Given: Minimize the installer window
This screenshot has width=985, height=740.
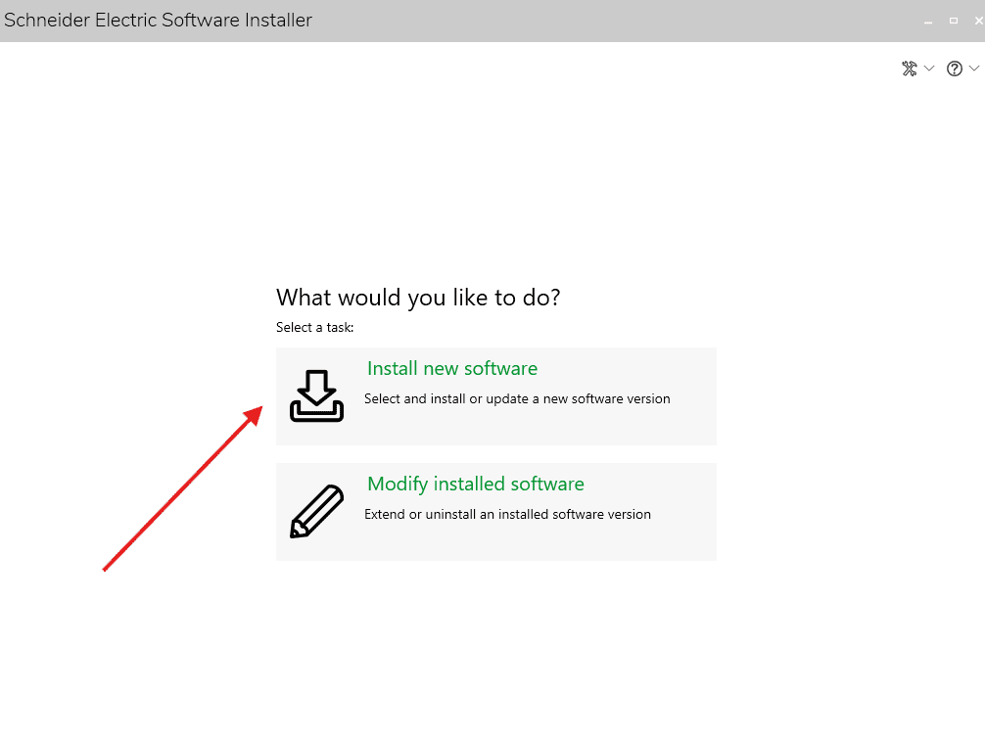Looking at the screenshot, I should (x=928, y=22).
